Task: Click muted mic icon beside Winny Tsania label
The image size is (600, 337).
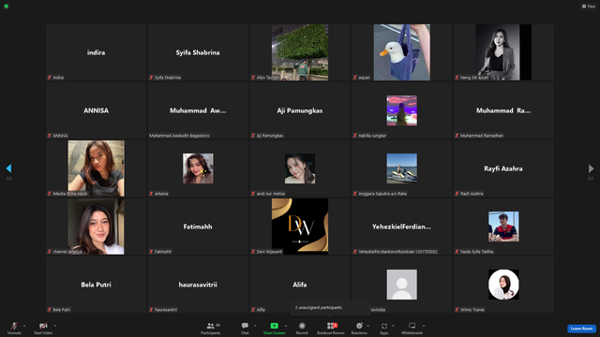Action: [457, 310]
